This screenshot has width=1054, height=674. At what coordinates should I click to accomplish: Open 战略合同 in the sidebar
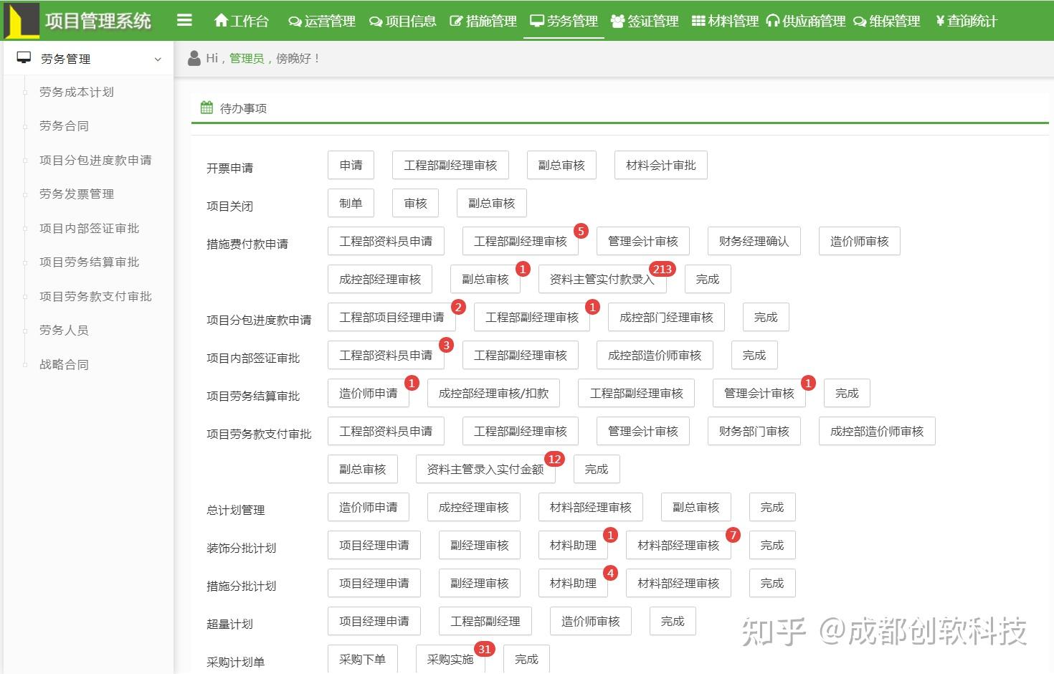click(64, 364)
